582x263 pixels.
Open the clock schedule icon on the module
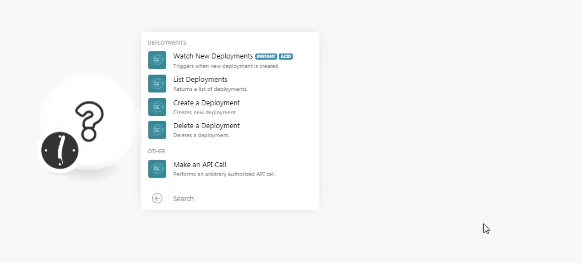[x=60, y=150]
